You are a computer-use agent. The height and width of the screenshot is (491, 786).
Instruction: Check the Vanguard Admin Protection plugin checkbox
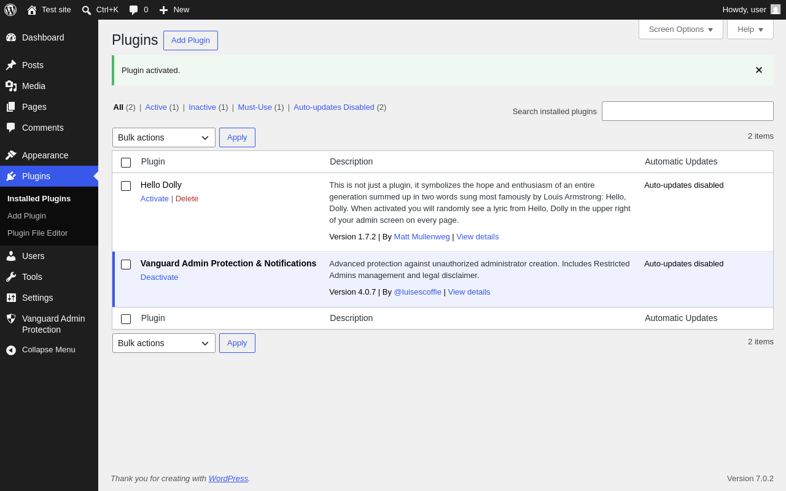tap(126, 265)
